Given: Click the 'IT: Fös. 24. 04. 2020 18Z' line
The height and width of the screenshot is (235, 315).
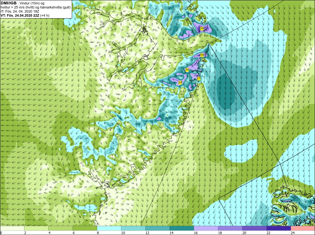Looking at the screenshot, I should [20, 11].
